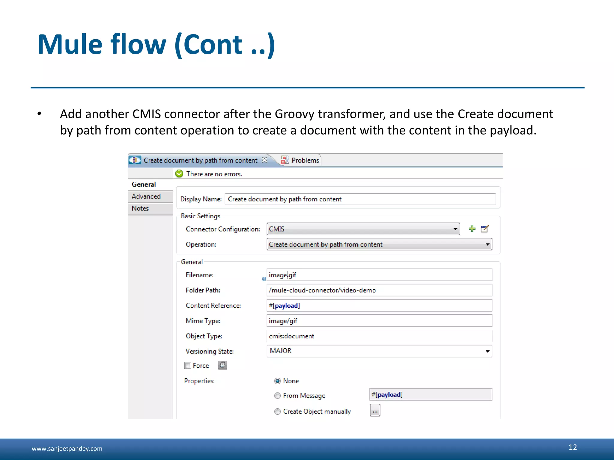614x460 pixels.
Task: Click the 'Versioning State:' label
Action: click(210, 351)
